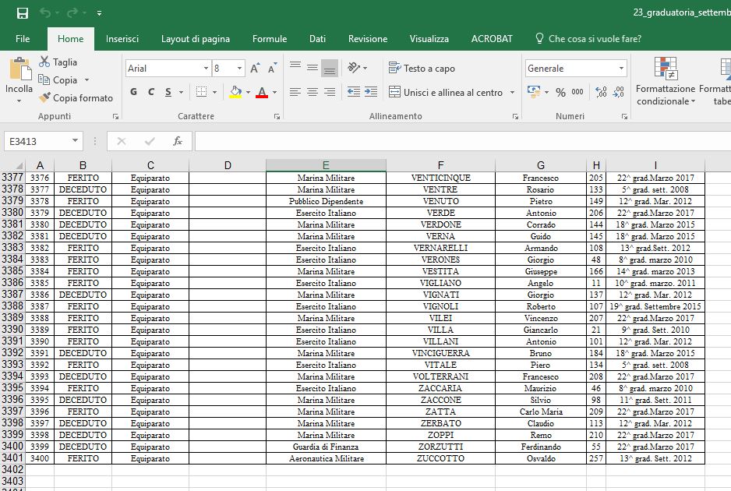The image size is (731, 491).
Task: Open Copia dropdown arrow
Action: pyautogui.click(x=87, y=80)
